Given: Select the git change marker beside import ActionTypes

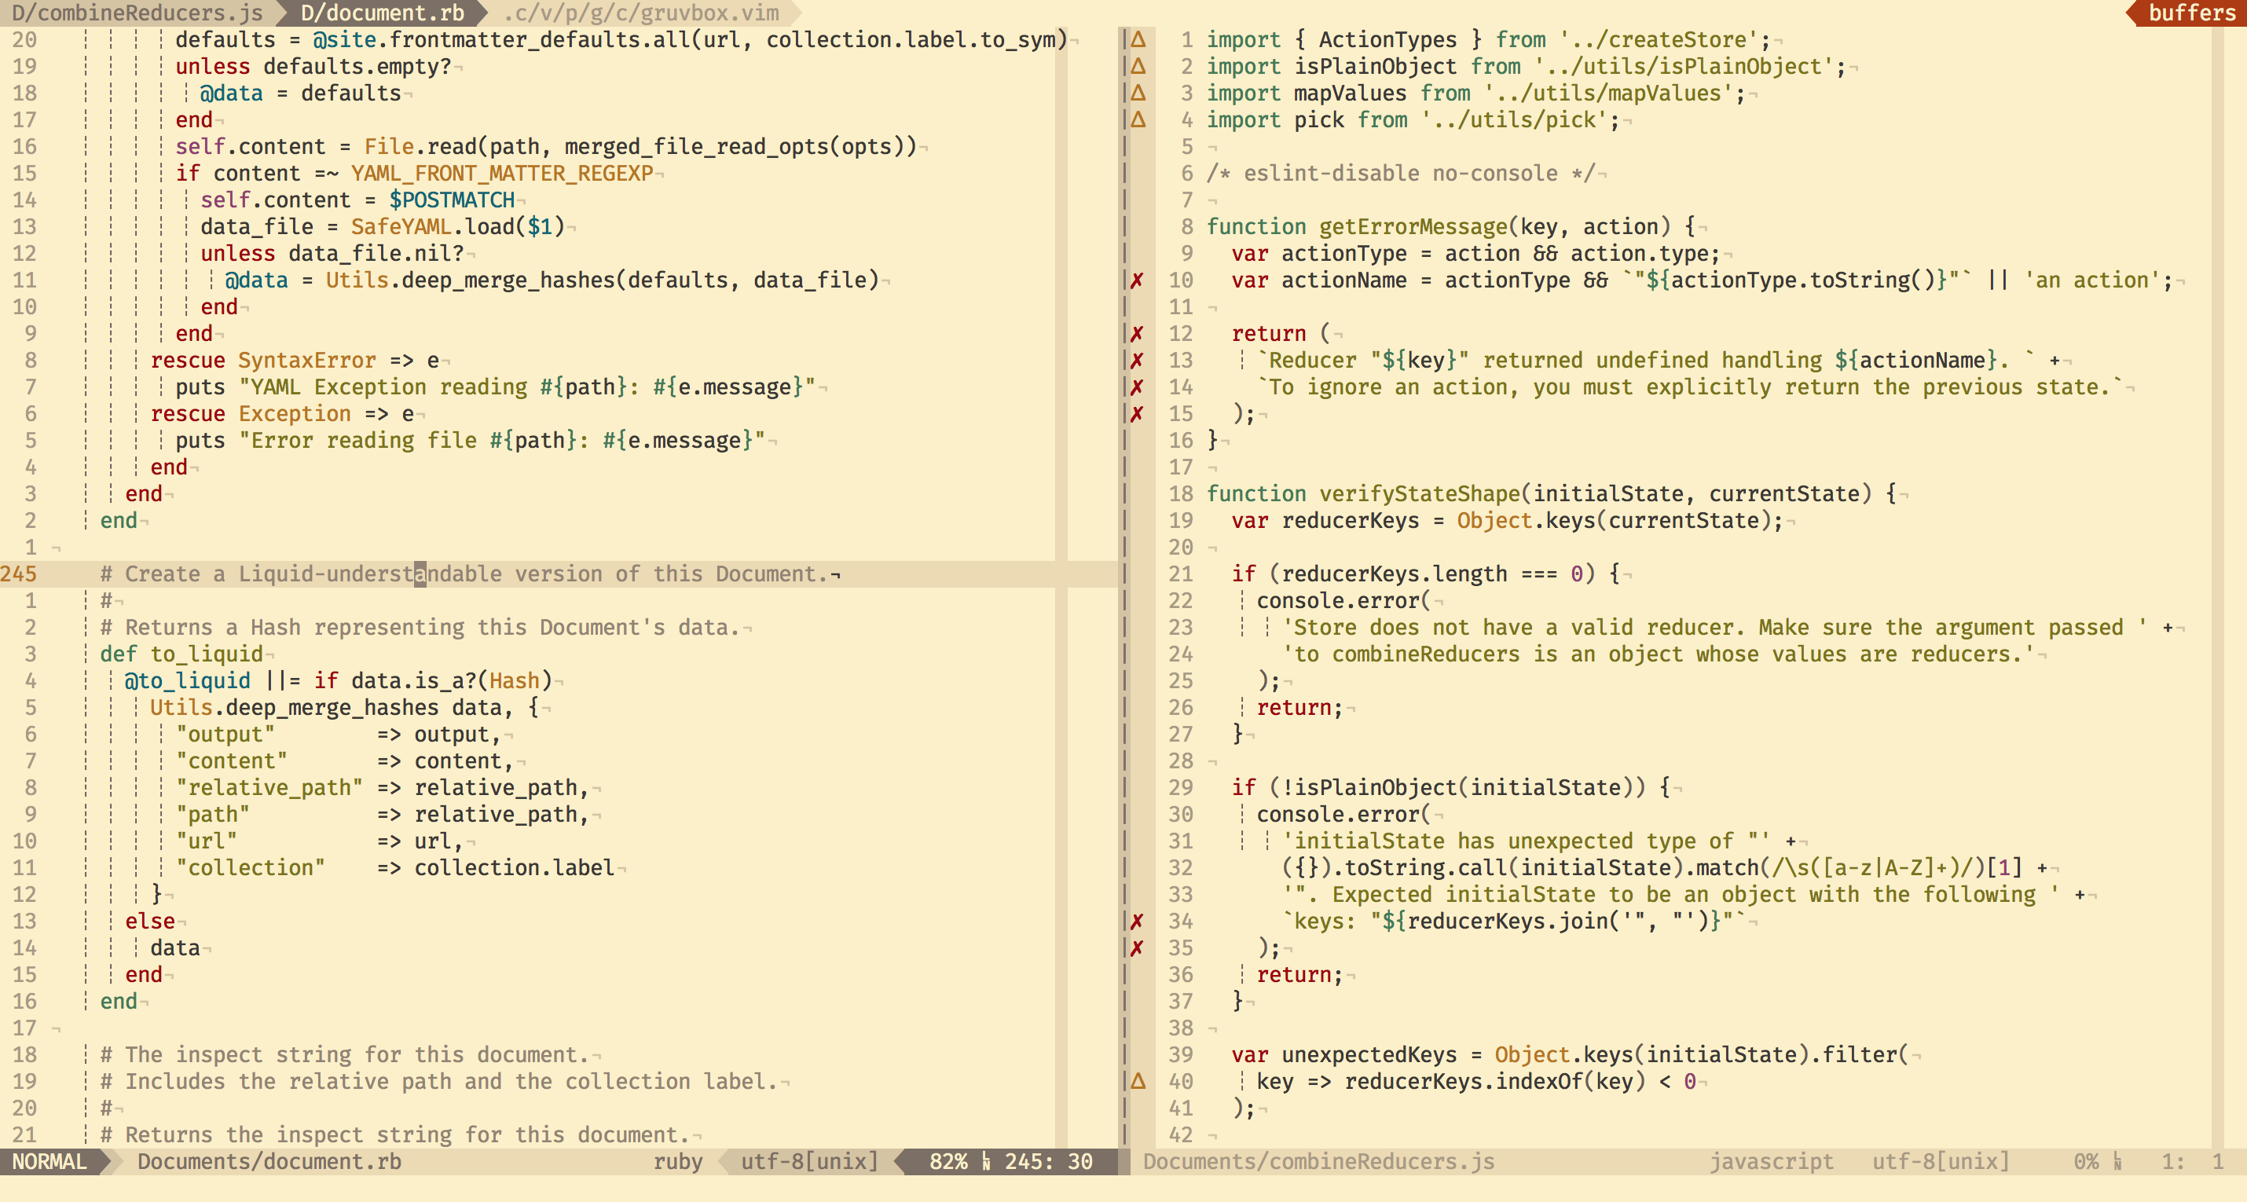Looking at the screenshot, I should coord(1138,39).
